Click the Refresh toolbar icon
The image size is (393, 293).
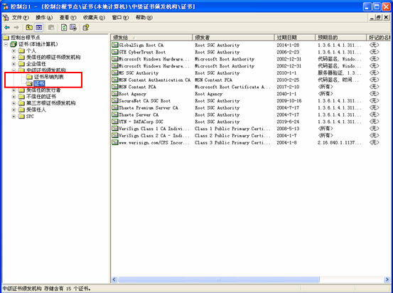pos(64,27)
